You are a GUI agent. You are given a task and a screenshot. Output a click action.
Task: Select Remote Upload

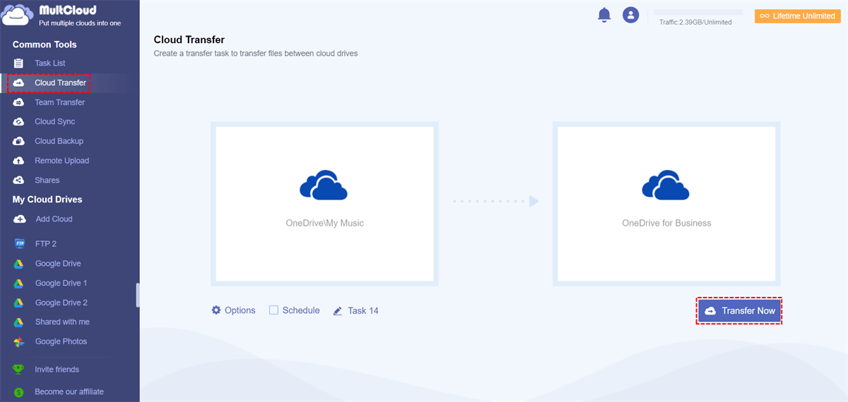(x=62, y=161)
